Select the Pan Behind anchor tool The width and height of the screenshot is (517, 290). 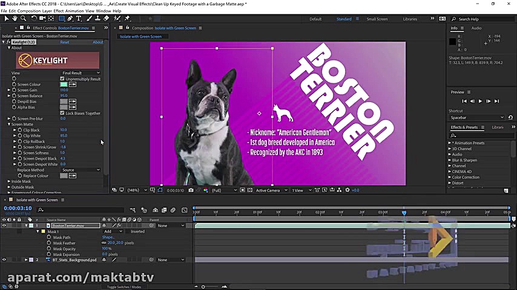tap(51, 19)
